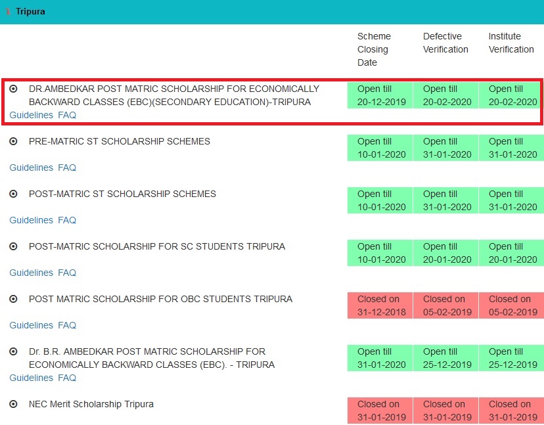Screen dimensions: 544x425
Task: Collapse the Tripura section arrow icon
Action: pyautogui.click(x=8, y=11)
